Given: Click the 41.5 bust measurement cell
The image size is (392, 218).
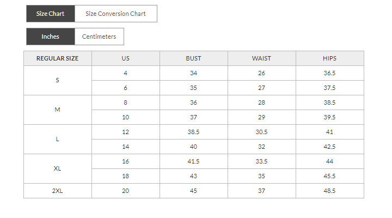Looking at the screenshot, I should (193, 161).
